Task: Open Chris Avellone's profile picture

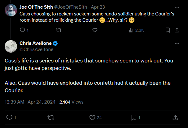Action: tap(10, 46)
